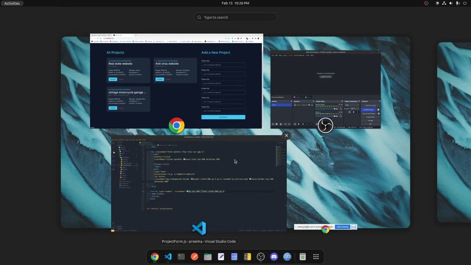Click the Activities button
Image resolution: width=471 pixels, height=265 pixels.
coord(12,3)
